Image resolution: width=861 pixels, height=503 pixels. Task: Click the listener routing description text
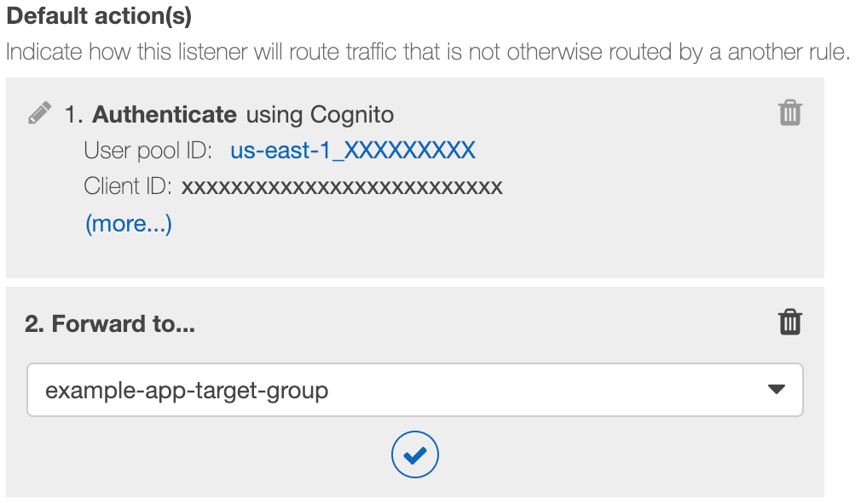coord(428,52)
